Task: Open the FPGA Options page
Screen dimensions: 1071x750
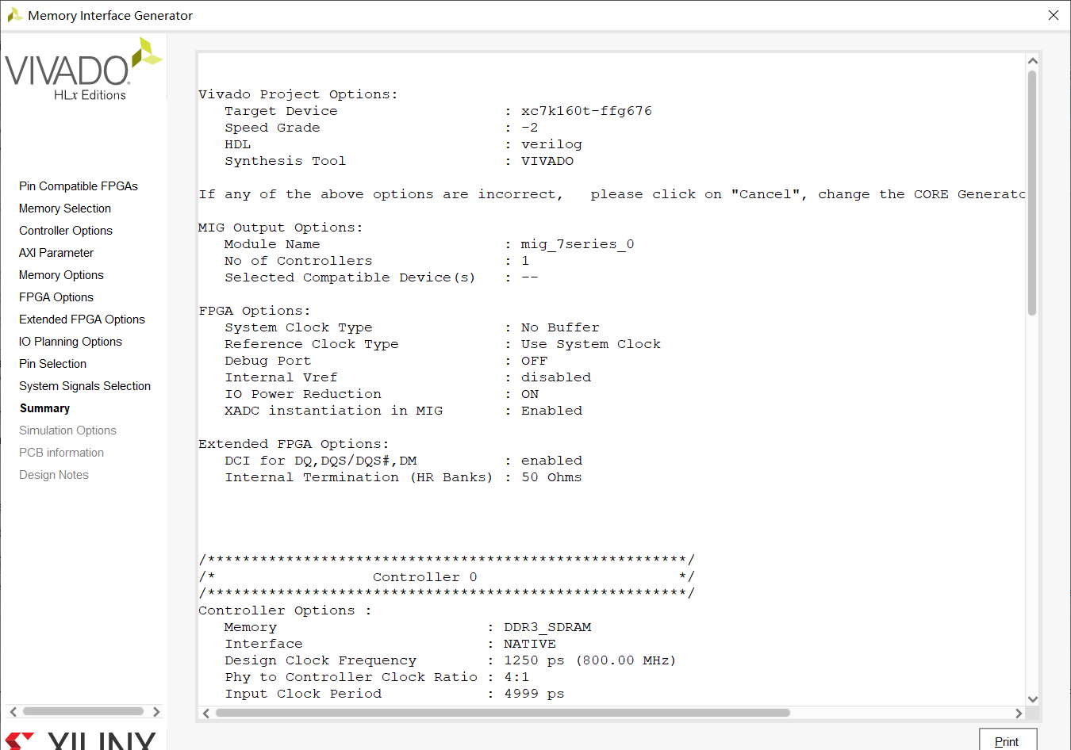Action: (56, 297)
